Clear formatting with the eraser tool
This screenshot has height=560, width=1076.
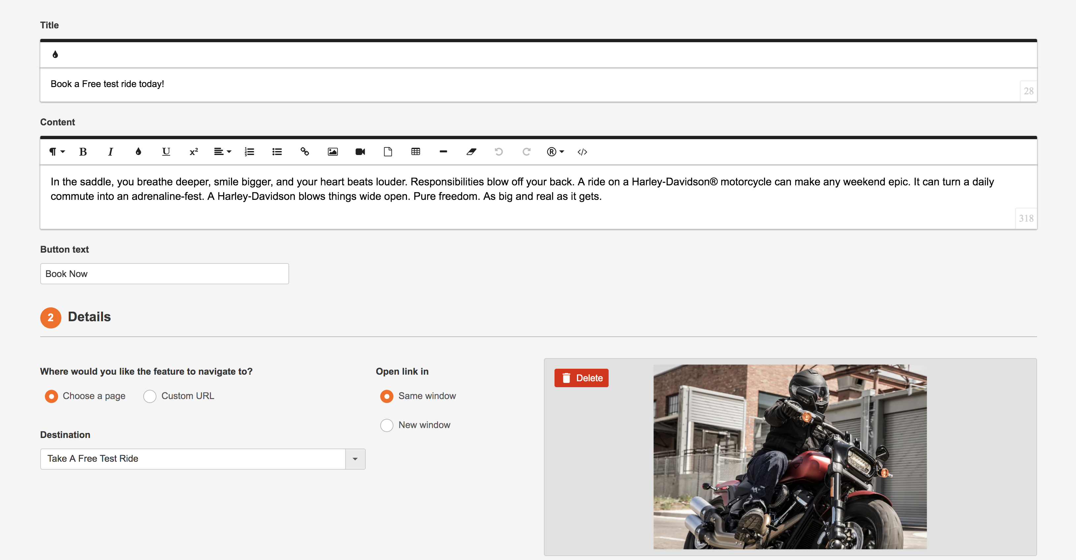(471, 151)
